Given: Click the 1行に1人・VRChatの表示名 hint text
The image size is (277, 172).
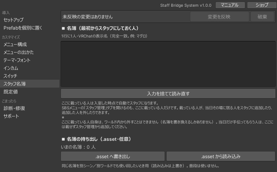Looking at the screenshot, I should [105, 36].
